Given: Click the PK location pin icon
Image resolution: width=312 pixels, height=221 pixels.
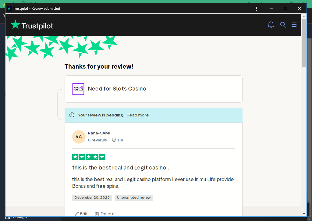Looking at the screenshot, I should click(114, 140).
